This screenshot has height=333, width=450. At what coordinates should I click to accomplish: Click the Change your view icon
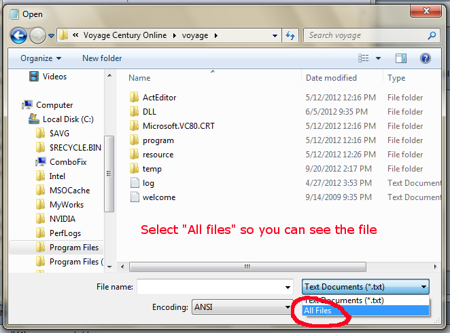(363, 58)
